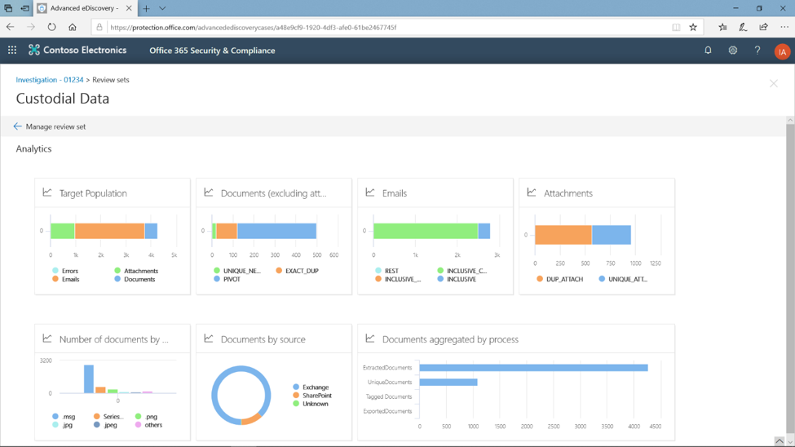The image size is (795, 447).
Task: Open the browser tab list dropdown chevron
Action: [x=162, y=8]
